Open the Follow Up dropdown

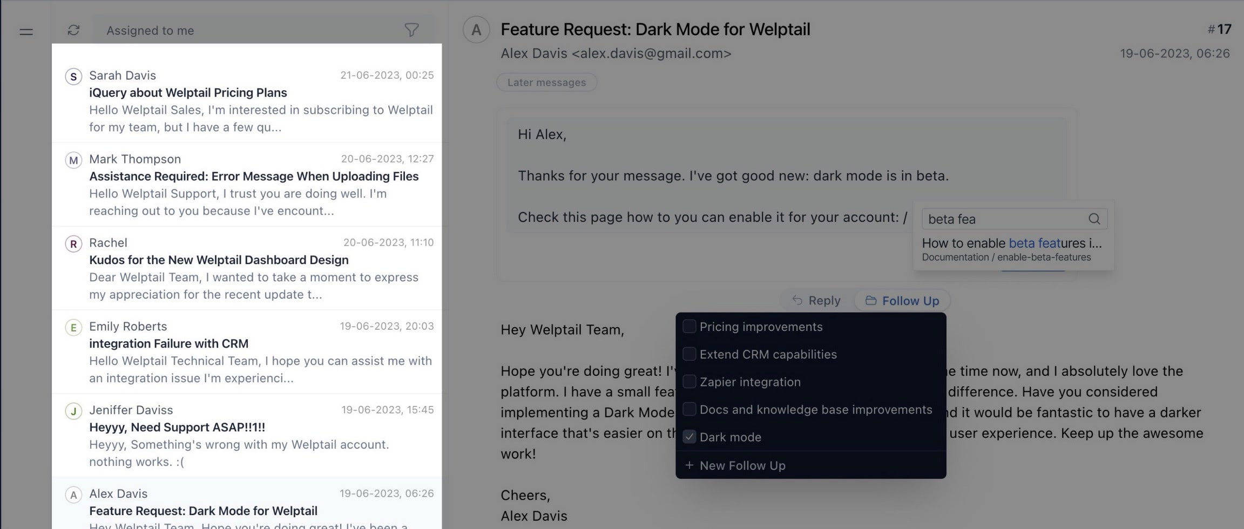coord(902,301)
